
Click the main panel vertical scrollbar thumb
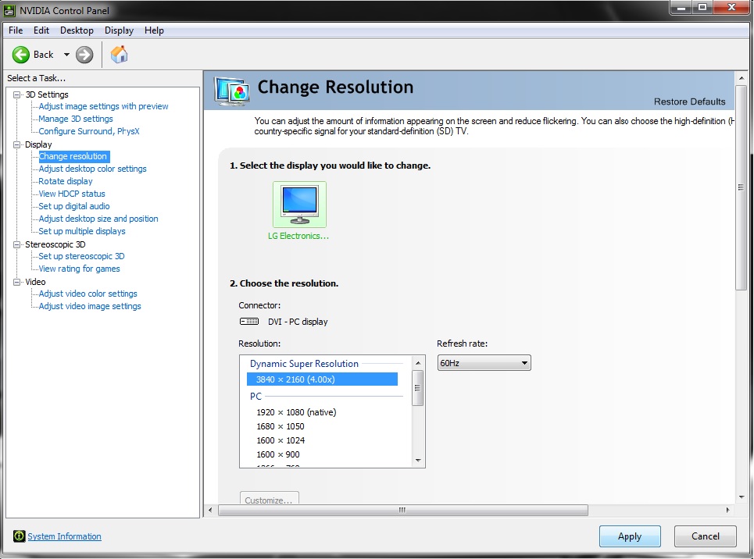(x=741, y=187)
